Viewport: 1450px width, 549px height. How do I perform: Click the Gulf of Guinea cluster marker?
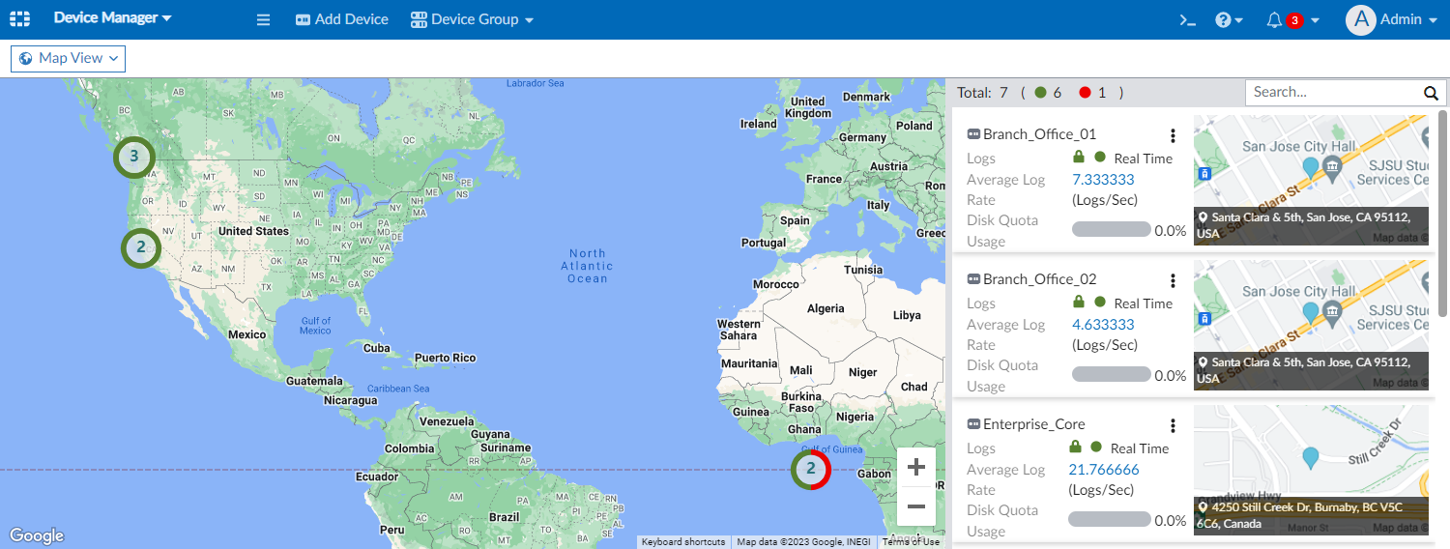(811, 469)
